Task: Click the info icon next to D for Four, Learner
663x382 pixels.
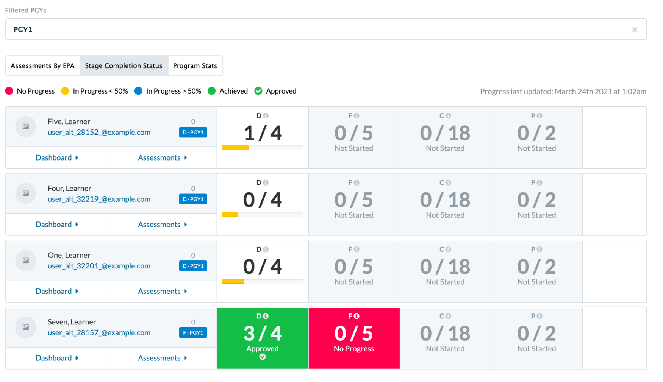Action: 266,182
